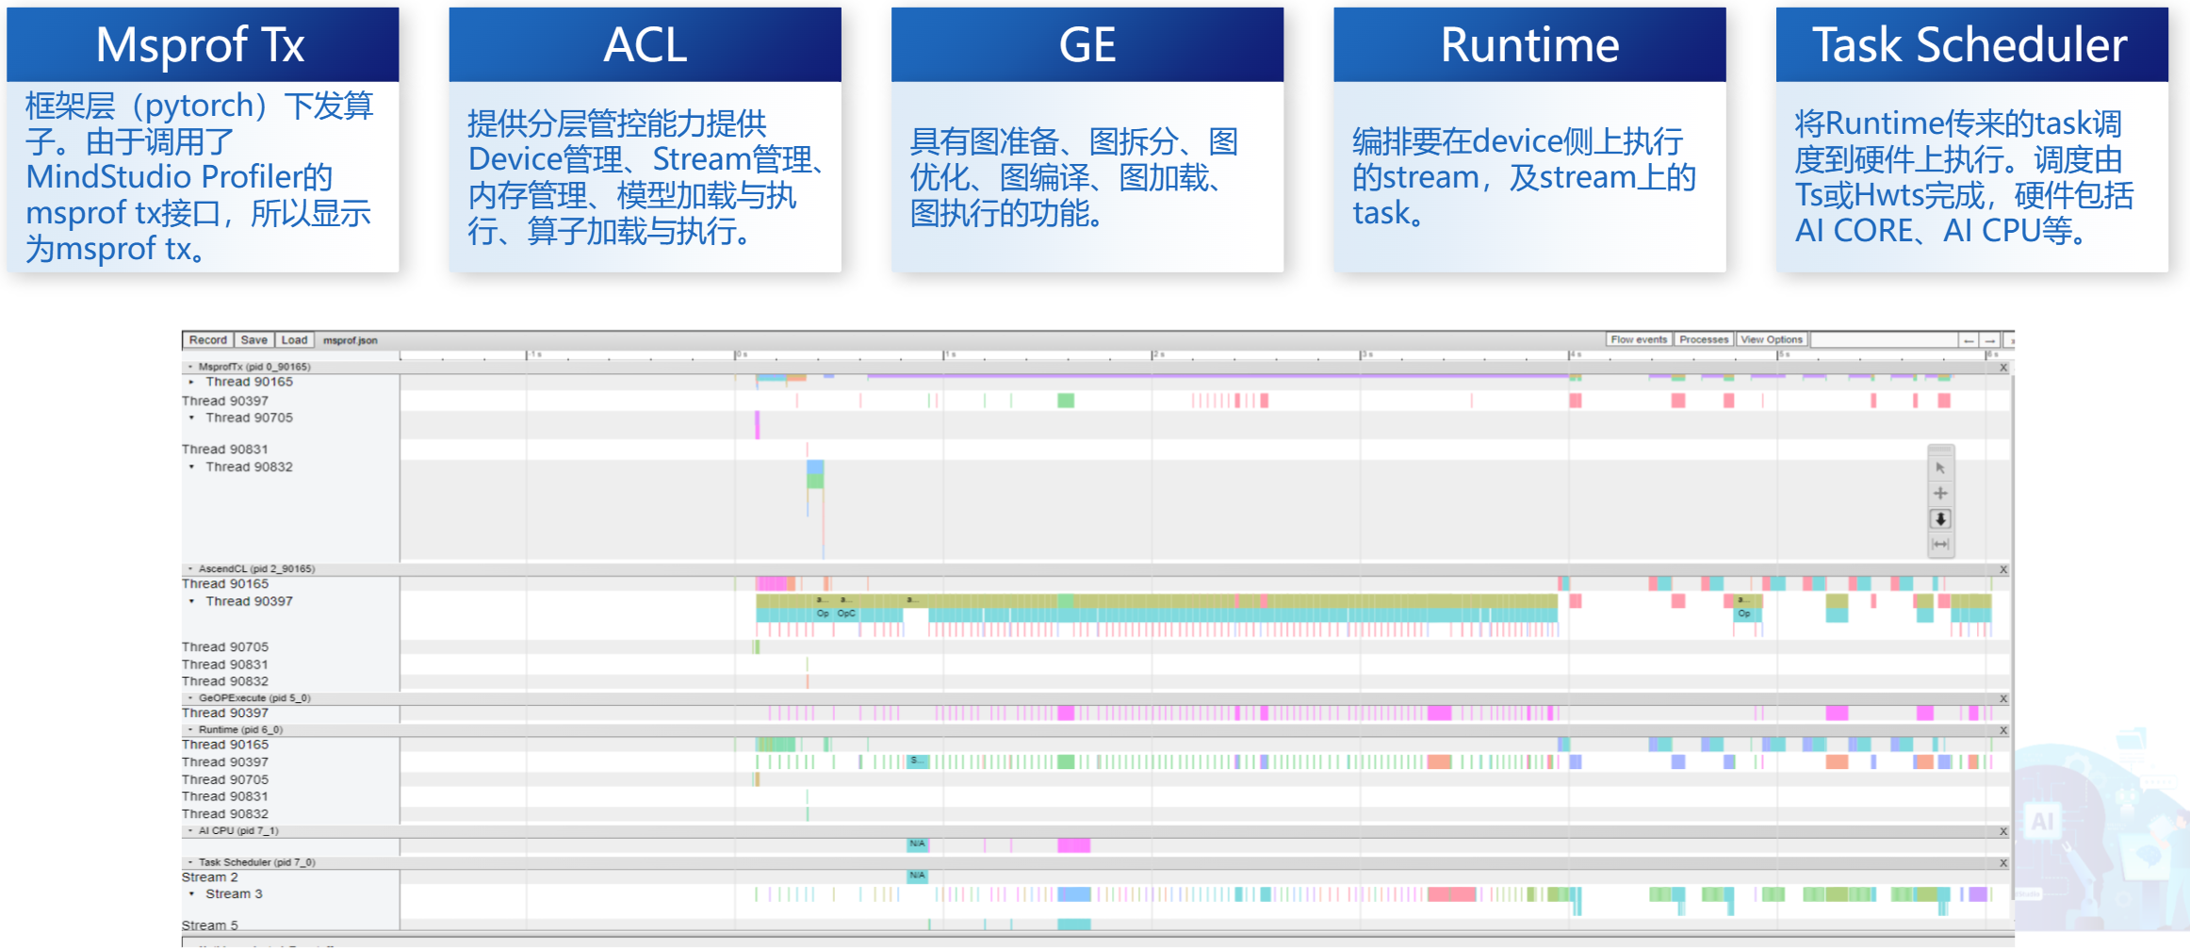The image size is (2190, 950).
Task: Select Thread 90165 label under AscendCL
Action: tap(224, 584)
